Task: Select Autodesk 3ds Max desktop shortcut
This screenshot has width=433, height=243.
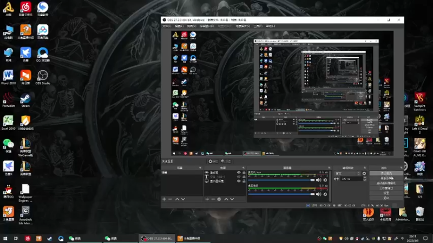Action: tap(25, 215)
